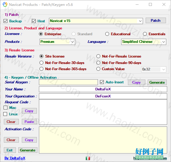The image size is (171, 162).
Task: Toggle the Auto-Insert checkbox
Action: point(102,82)
